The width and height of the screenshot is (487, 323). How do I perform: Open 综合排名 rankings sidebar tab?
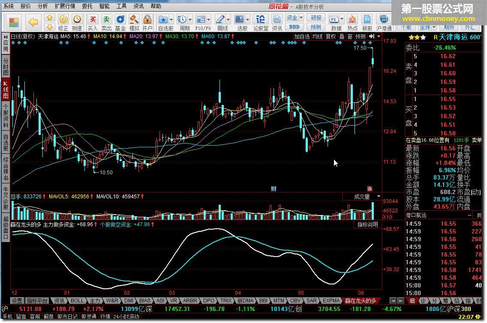click(x=6, y=169)
